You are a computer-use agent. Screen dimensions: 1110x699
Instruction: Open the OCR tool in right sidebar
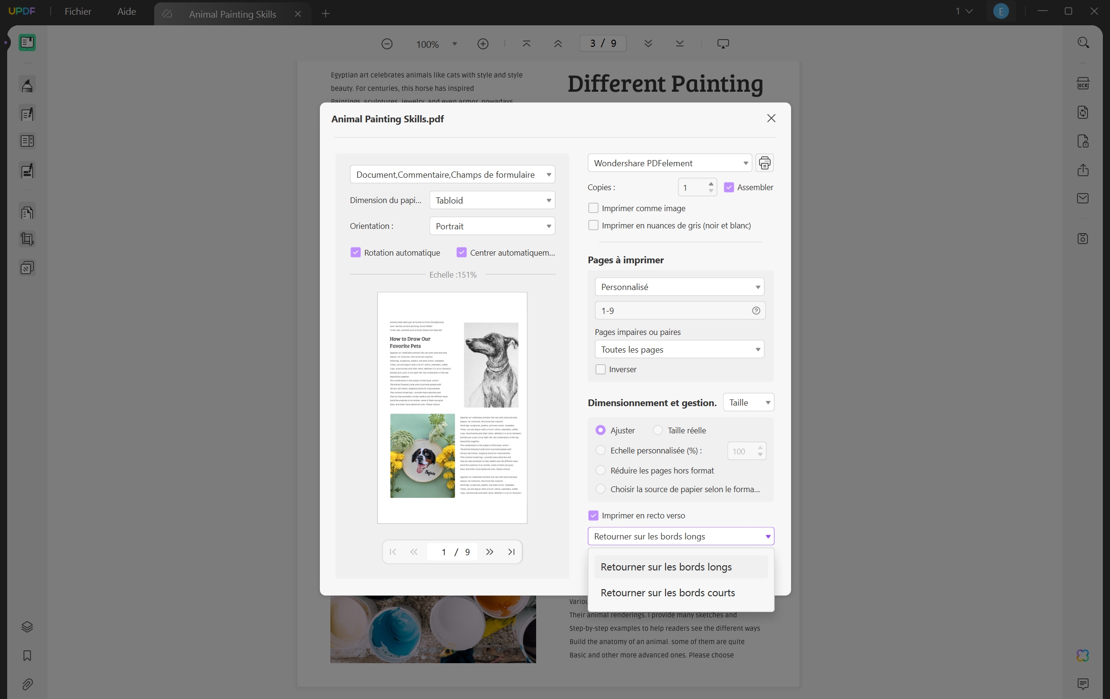coord(1083,84)
